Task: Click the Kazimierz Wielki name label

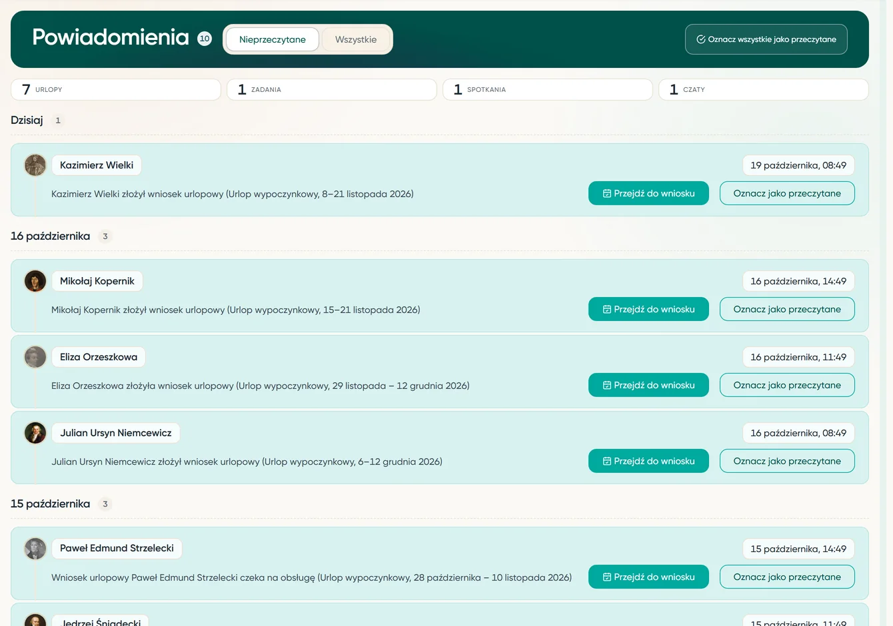Action: pos(97,165)
